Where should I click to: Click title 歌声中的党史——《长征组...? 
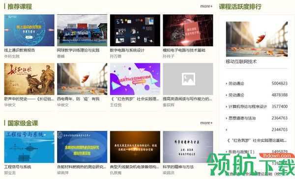(x=29, y=99)
